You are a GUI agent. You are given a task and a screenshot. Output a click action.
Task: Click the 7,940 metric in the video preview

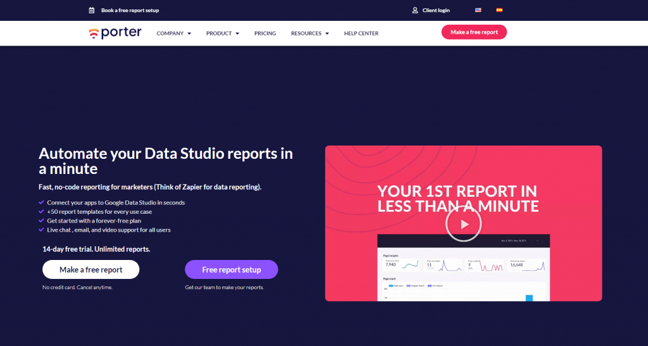coord(391,264)
